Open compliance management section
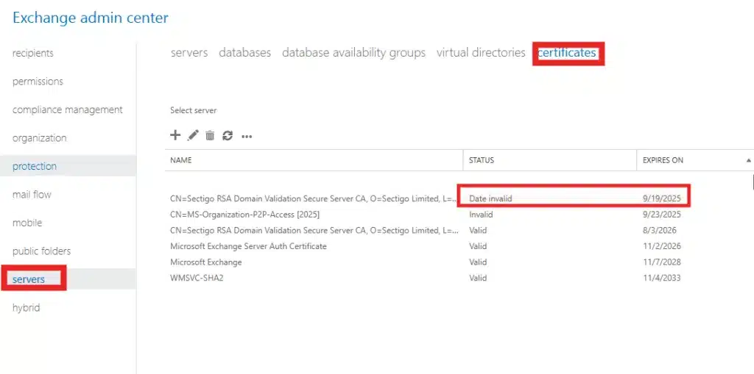754x374 pixels. point(68,109)
